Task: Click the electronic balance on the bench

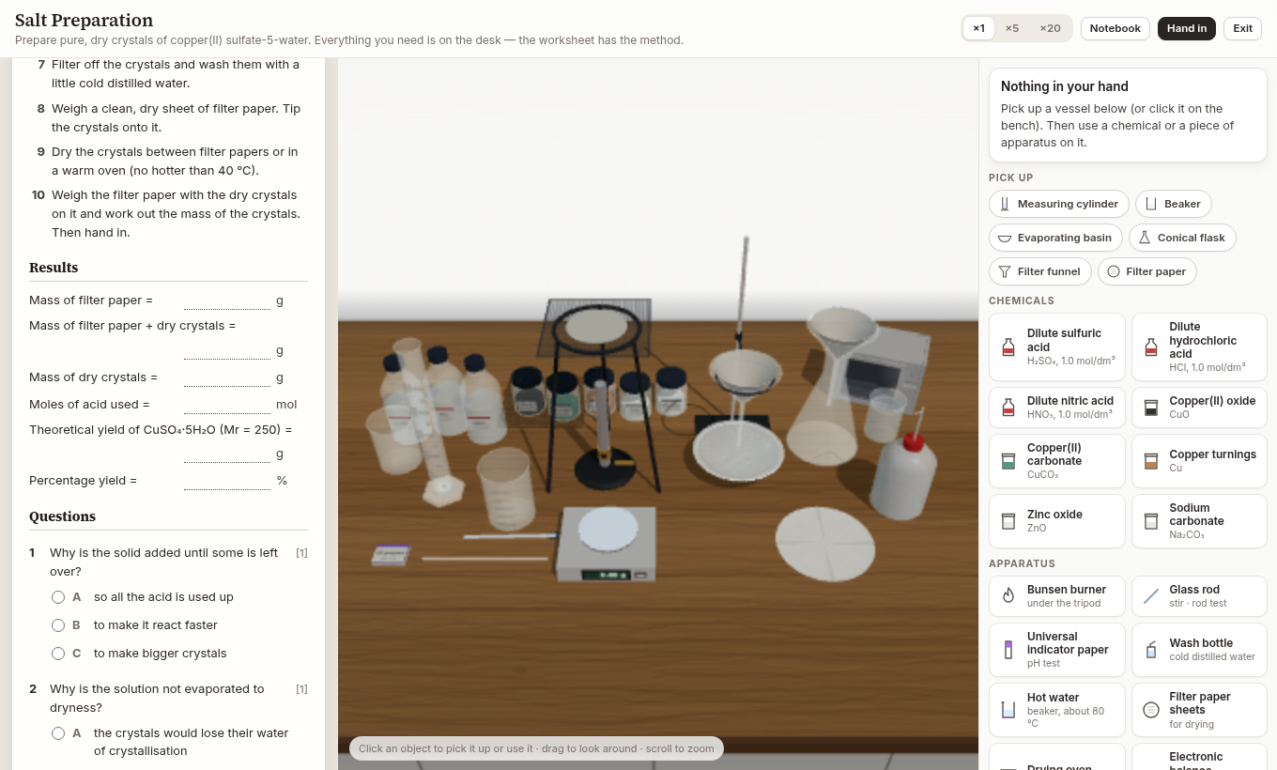Action: (x=608, y=544)
